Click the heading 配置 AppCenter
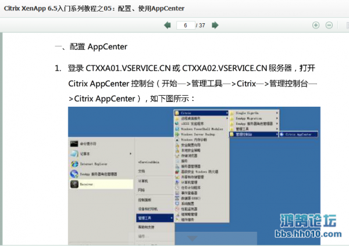Viewport: 349px width, 246px height. click(x=98, y=47)
